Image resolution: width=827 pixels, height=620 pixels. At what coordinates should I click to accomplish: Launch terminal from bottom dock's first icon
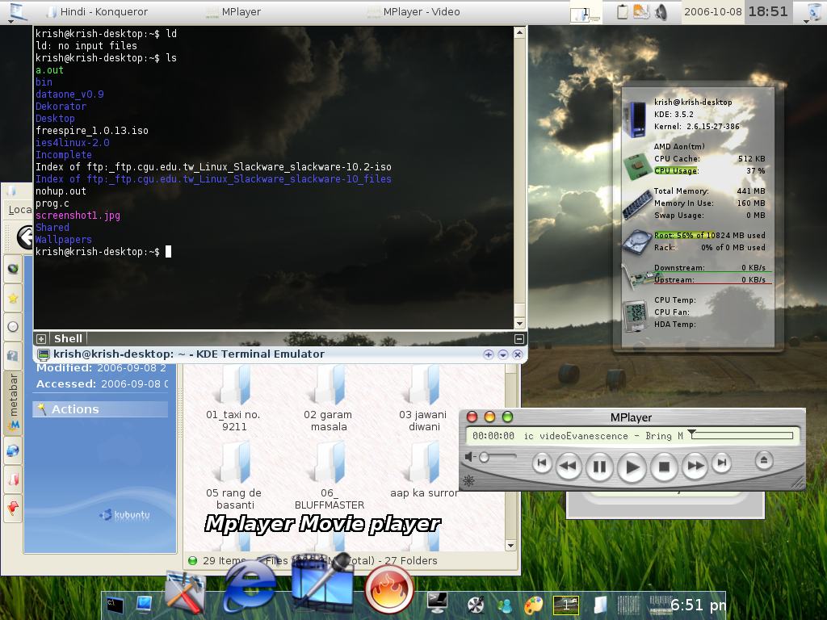(x=115, y=604)
